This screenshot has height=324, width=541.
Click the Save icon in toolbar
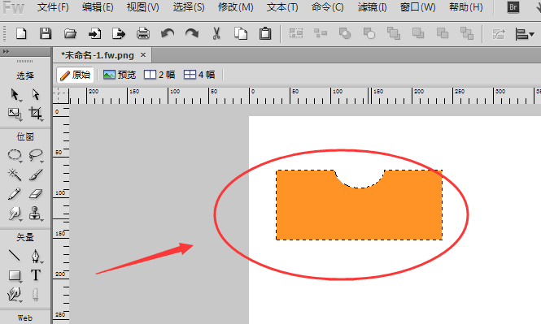[x=46, y=34]
